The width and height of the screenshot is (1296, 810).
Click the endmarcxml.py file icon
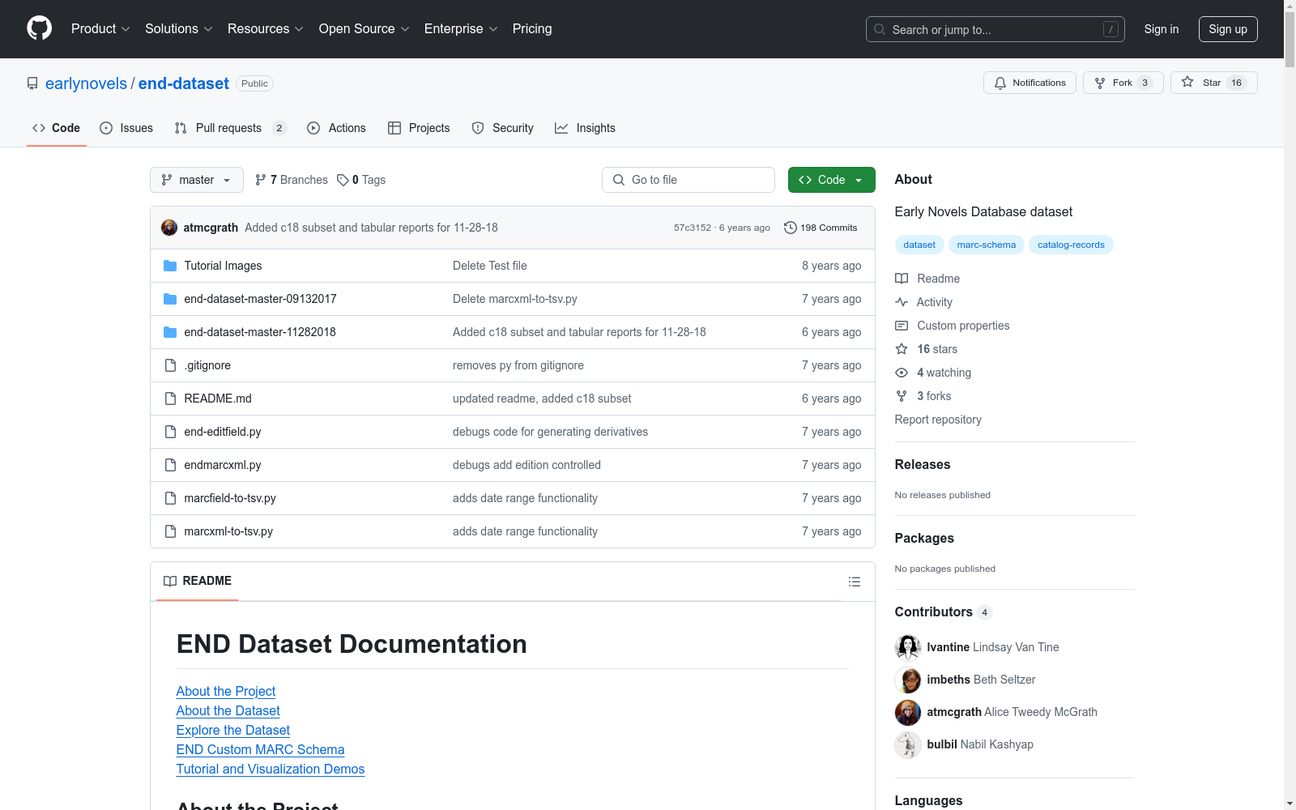coord(170,465)
